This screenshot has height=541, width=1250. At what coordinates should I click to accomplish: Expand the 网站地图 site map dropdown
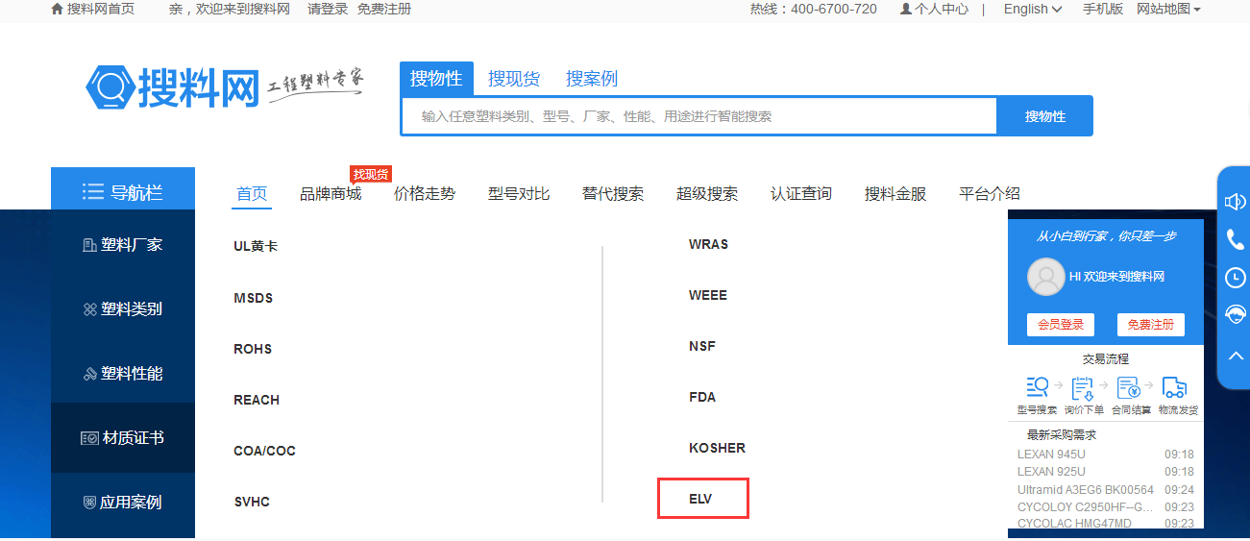click(1167, 10)
